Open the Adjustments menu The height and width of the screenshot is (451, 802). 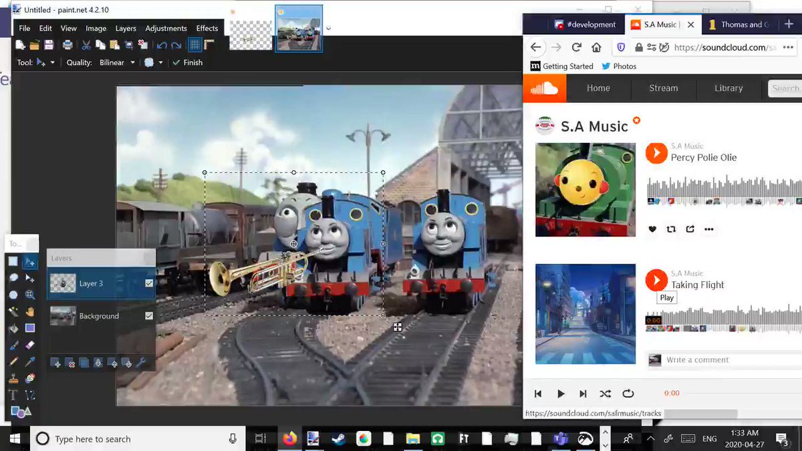click(166, 28)
